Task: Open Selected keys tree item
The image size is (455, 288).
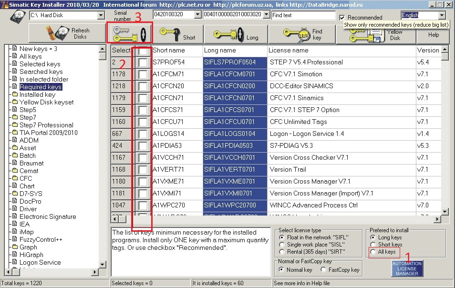Action: pos(40,64)
